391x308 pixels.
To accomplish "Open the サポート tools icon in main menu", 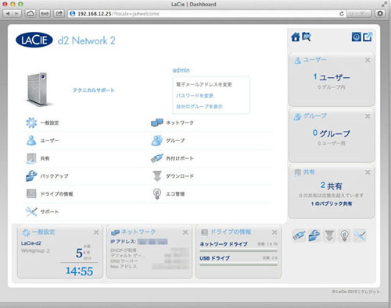I will pyautogui.click(x=31, y=211).
